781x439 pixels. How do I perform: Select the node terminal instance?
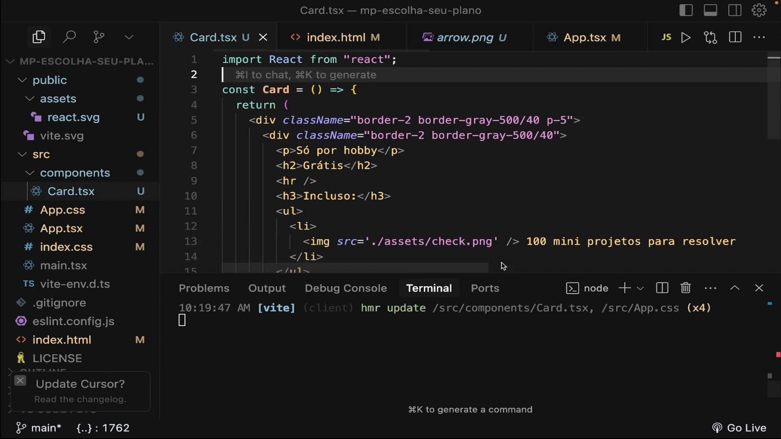pos(587,288)
